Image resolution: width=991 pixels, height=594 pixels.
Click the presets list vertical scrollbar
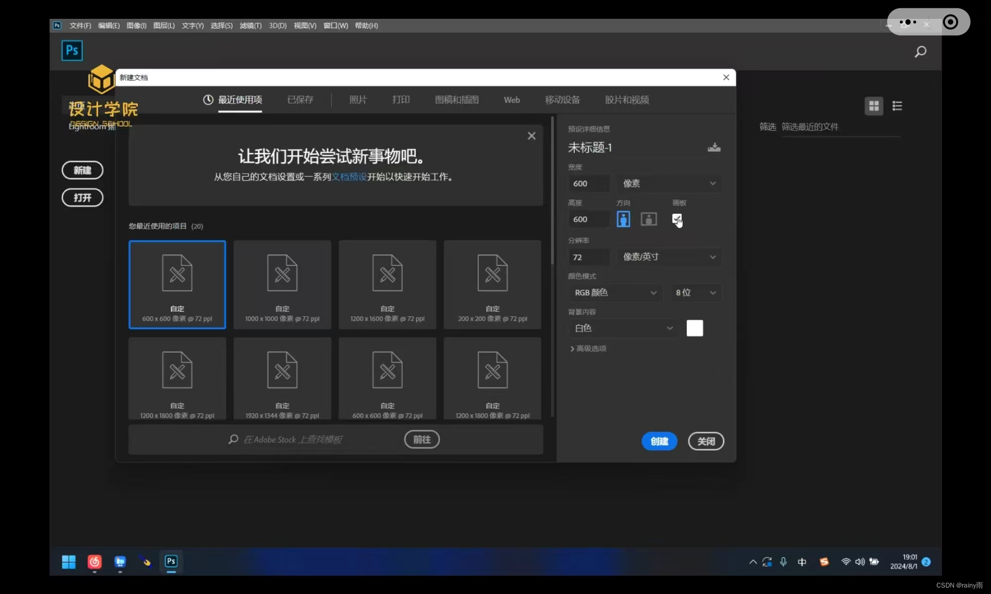pyautogui.click(x=552, y=191)
